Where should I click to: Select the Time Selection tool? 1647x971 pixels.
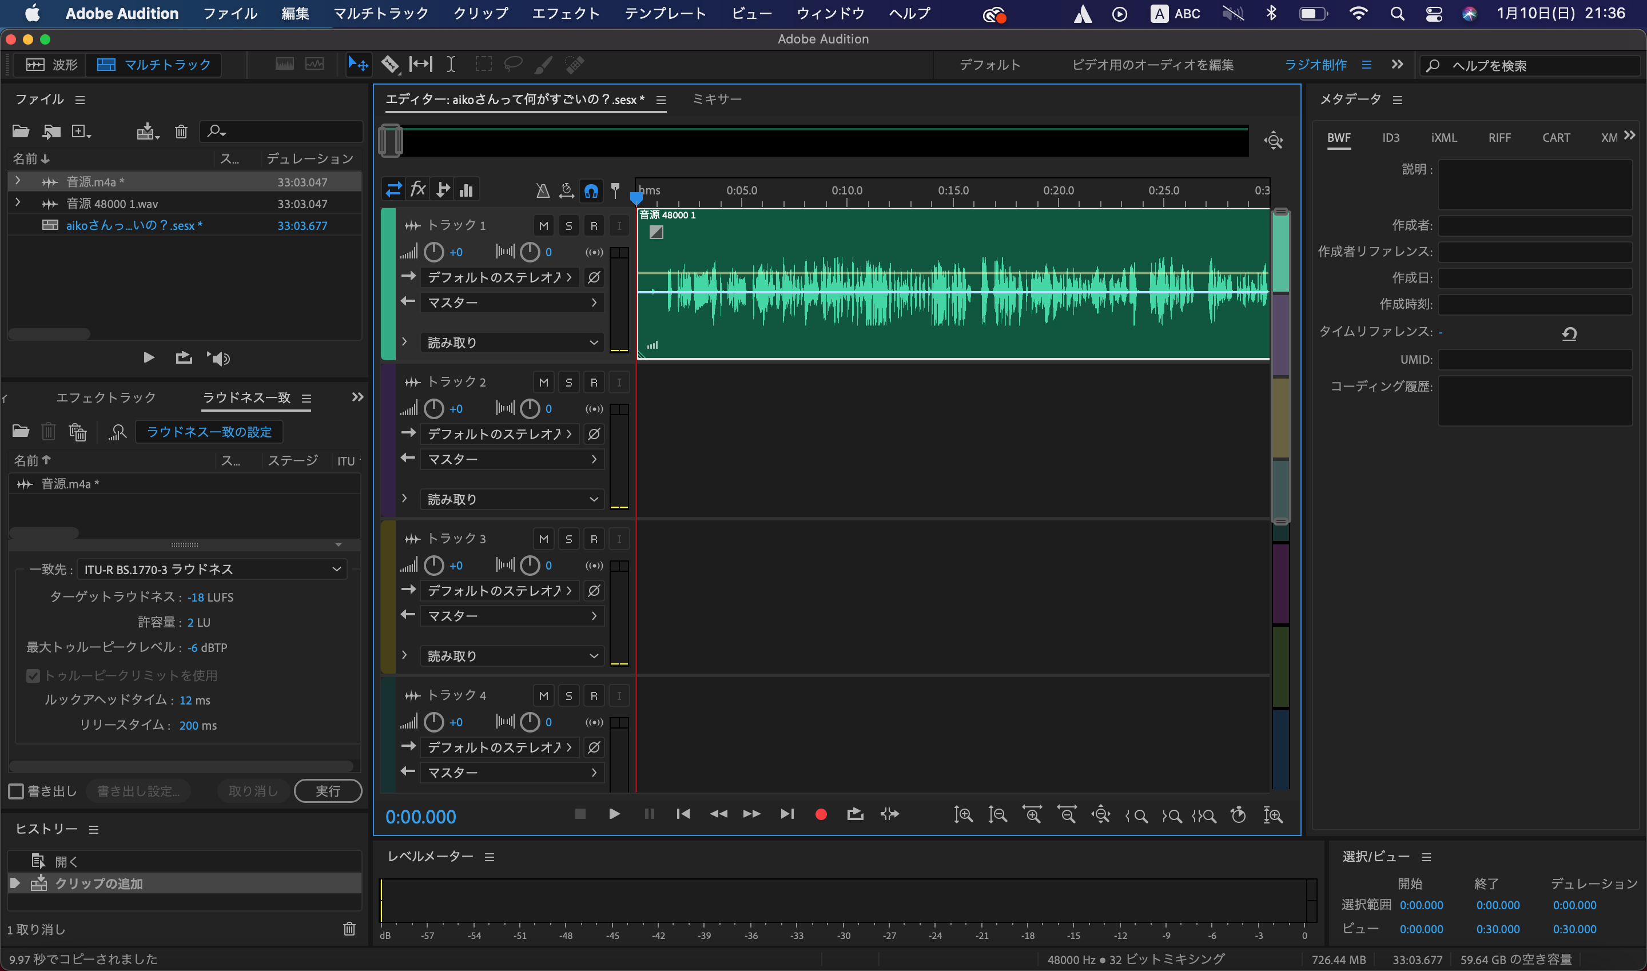[451, 64]
